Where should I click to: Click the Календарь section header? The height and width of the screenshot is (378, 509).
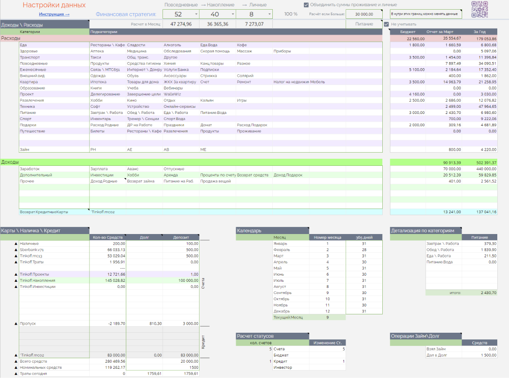[x=272, y=230]
